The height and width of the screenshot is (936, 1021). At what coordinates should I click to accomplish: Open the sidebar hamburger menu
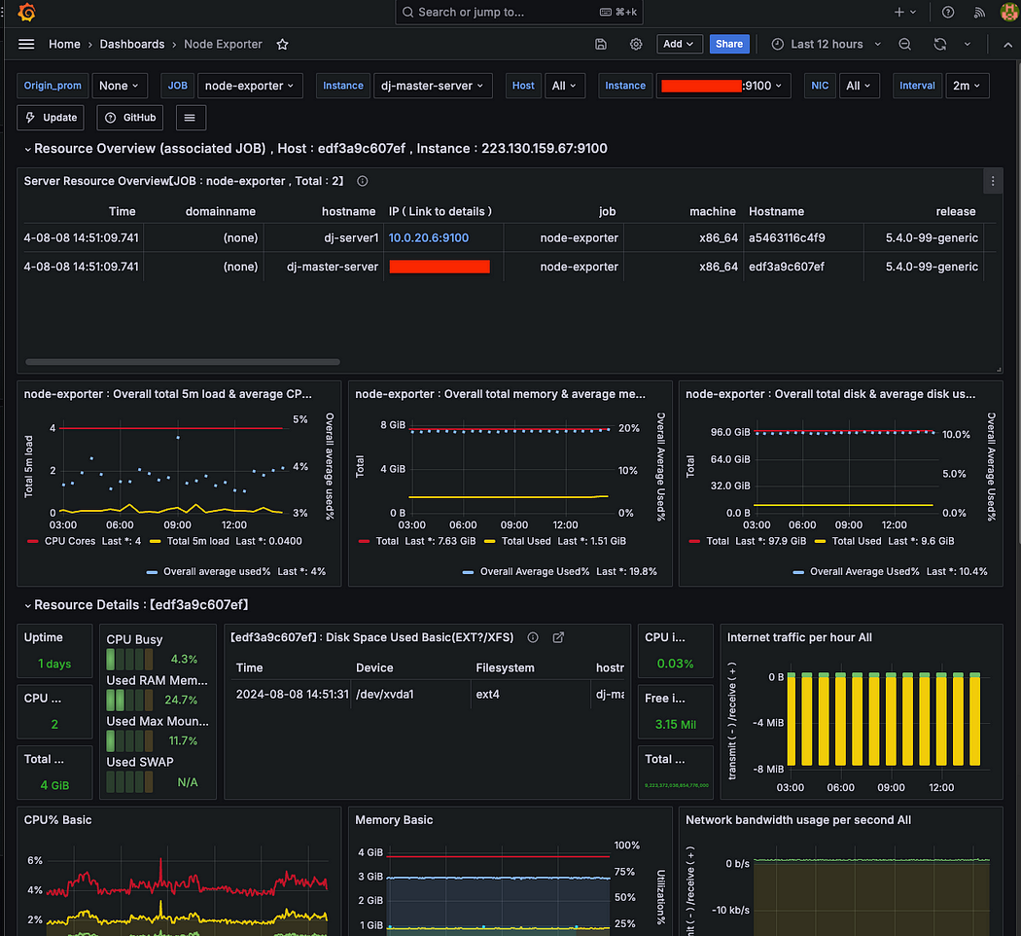coord(26,45)
